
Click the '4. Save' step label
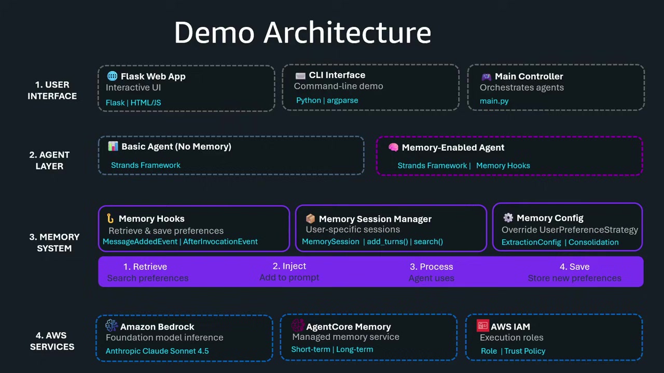tap(574, 267)
